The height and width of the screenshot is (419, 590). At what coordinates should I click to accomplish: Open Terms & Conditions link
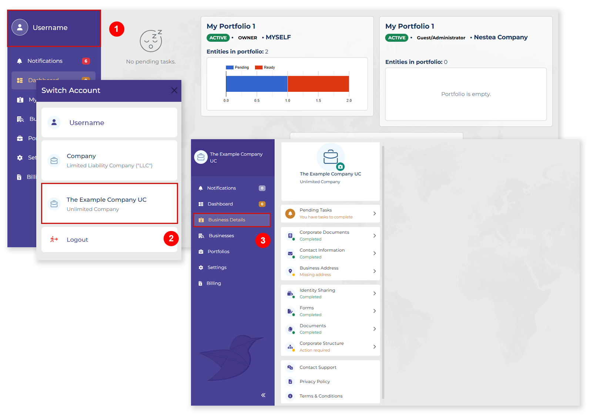tap(321, 396)
